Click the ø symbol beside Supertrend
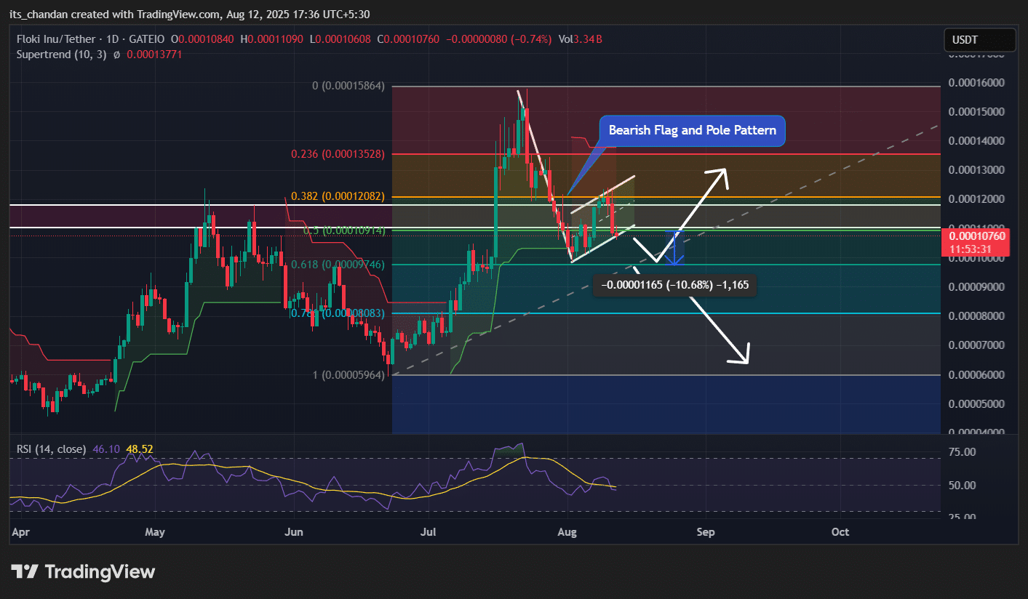This screenshot has height=599, width=1028. [117, 55]
